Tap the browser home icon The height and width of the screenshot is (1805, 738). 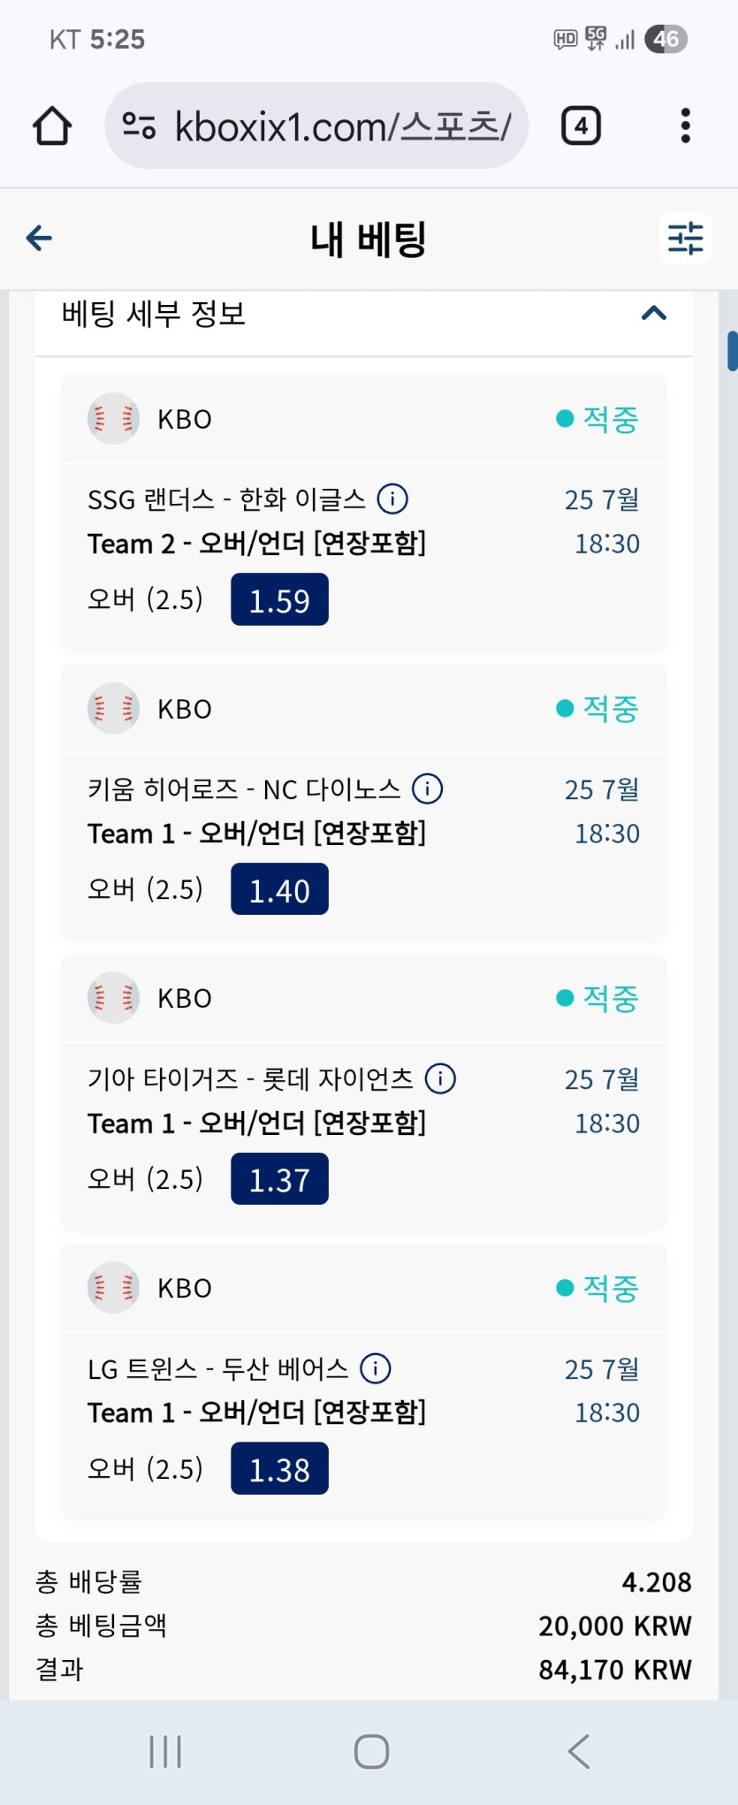(52, 126)
